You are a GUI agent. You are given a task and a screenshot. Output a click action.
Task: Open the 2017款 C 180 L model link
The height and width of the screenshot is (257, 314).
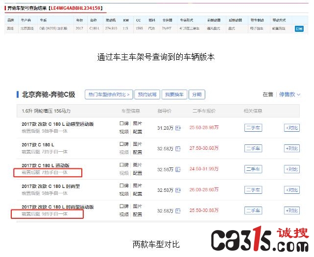tap(38, 145)
